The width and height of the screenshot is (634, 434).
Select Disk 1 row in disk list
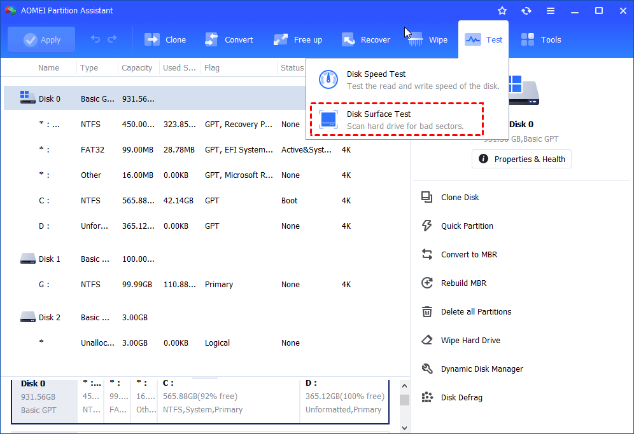coord(50,259)
